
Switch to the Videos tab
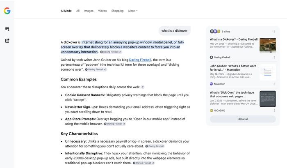coord(102,11)
